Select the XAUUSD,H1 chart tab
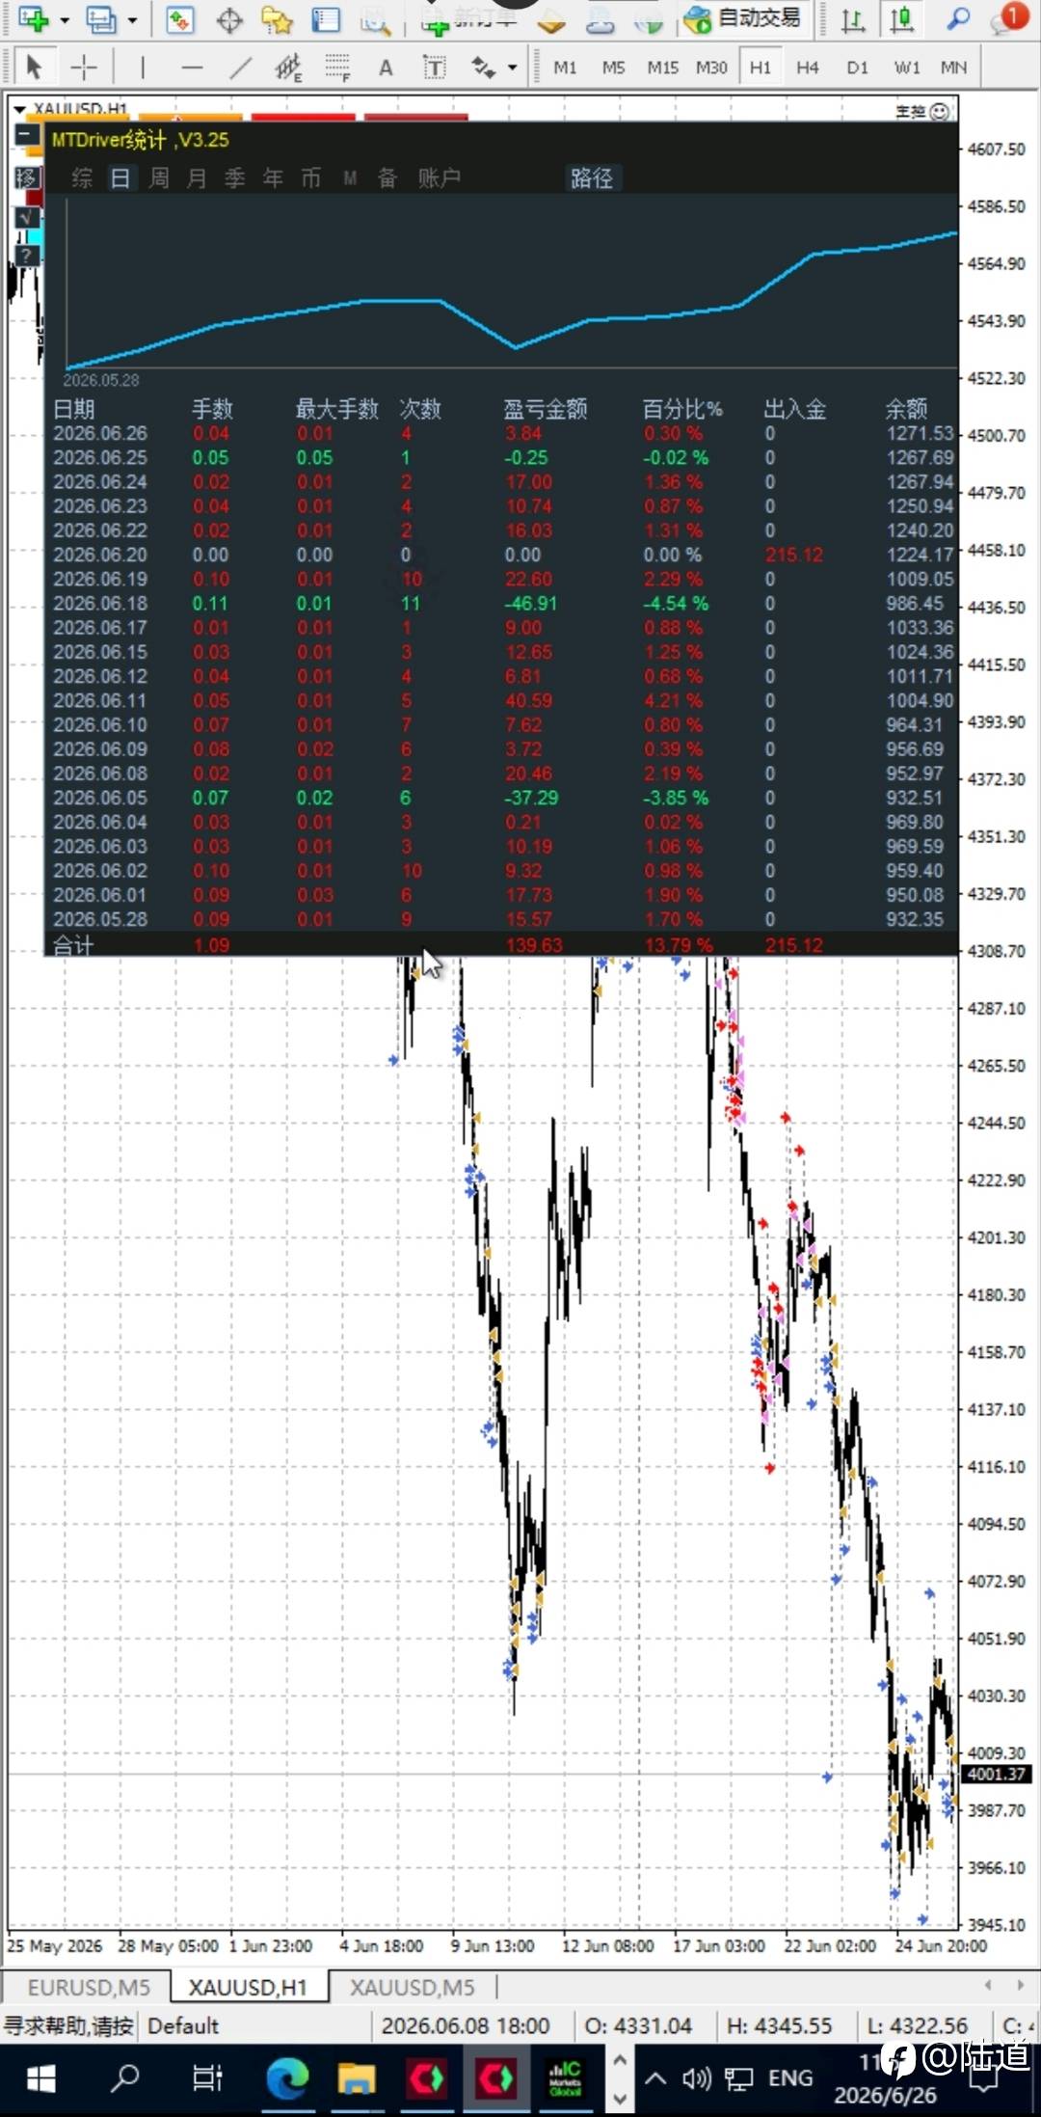This screenshot has width=1041, height=2117. 248,1987
